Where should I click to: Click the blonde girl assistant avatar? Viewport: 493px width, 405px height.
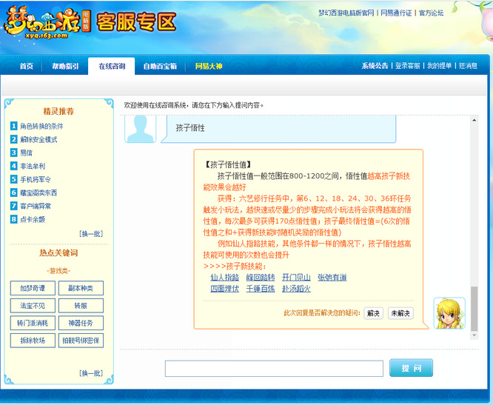(449, 313)
